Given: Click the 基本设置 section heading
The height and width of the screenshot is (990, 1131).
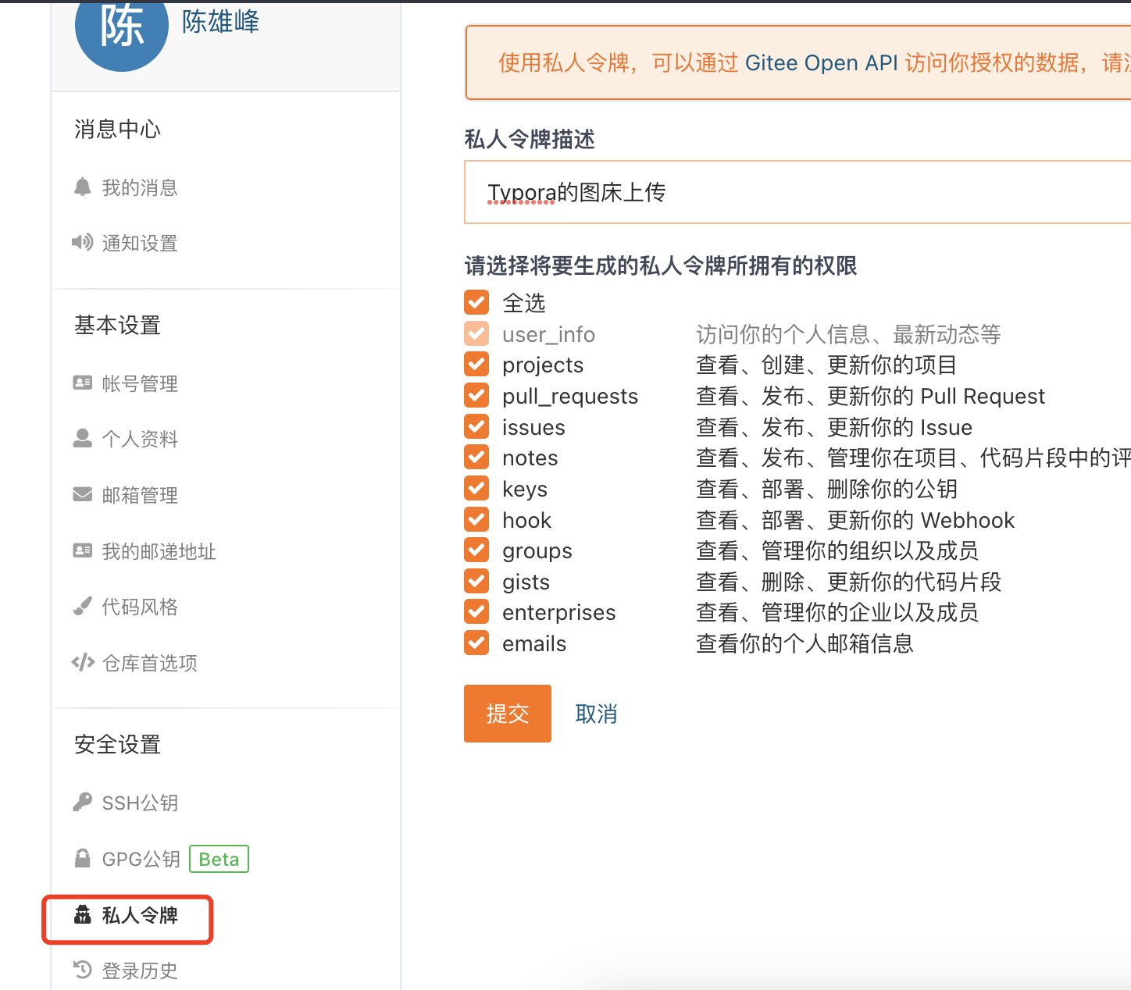Looking at the screenshot, I should click(117, 325).
